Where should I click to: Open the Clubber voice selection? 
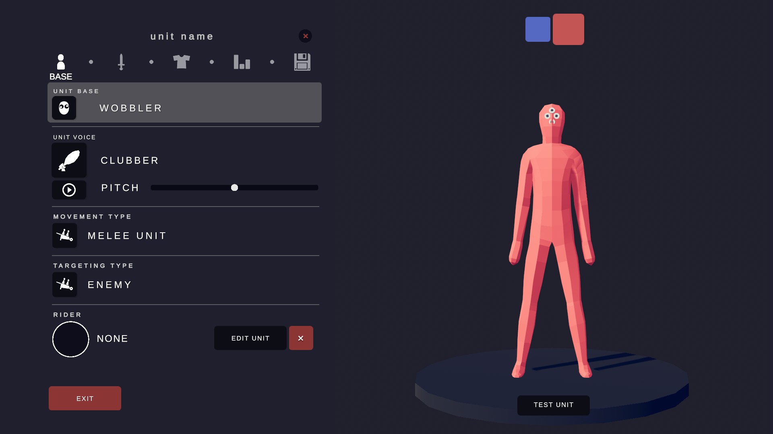click(130, 160)
